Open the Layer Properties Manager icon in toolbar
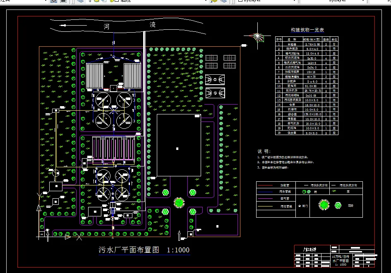Screen dimensions: 391x273 tap(80, 1)
